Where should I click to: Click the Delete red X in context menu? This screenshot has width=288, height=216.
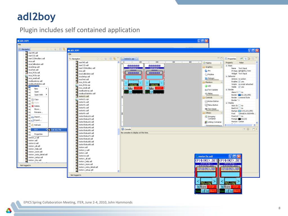pos(33,106)
